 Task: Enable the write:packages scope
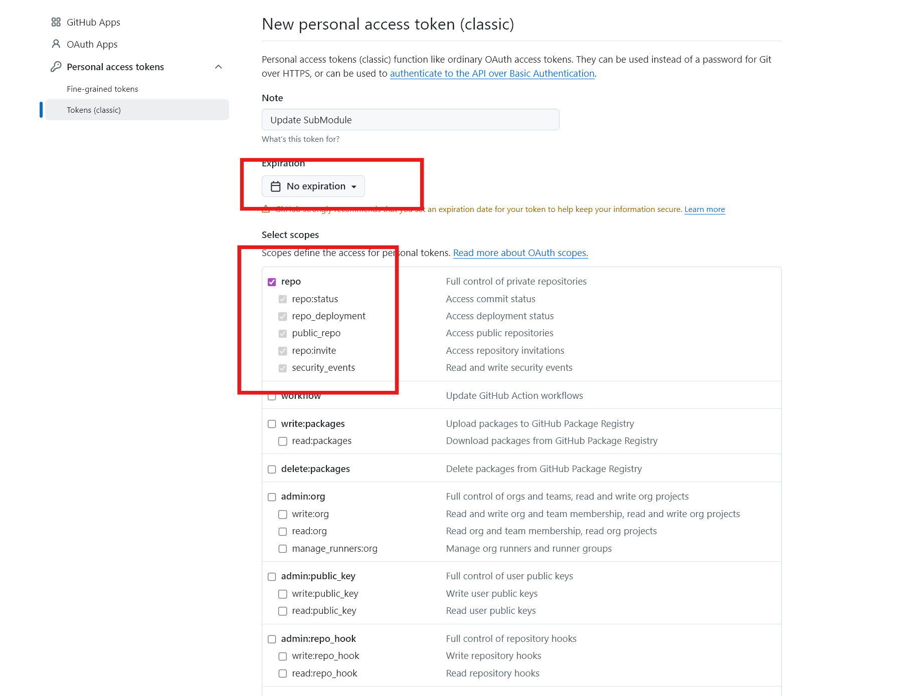coord(272,424)
